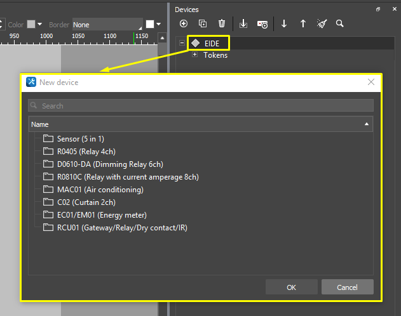Image resolution: width=401 pixels, height=316 pixels.
Task: Collapse the EIDE tree node
Action: (x=182, y=43)
